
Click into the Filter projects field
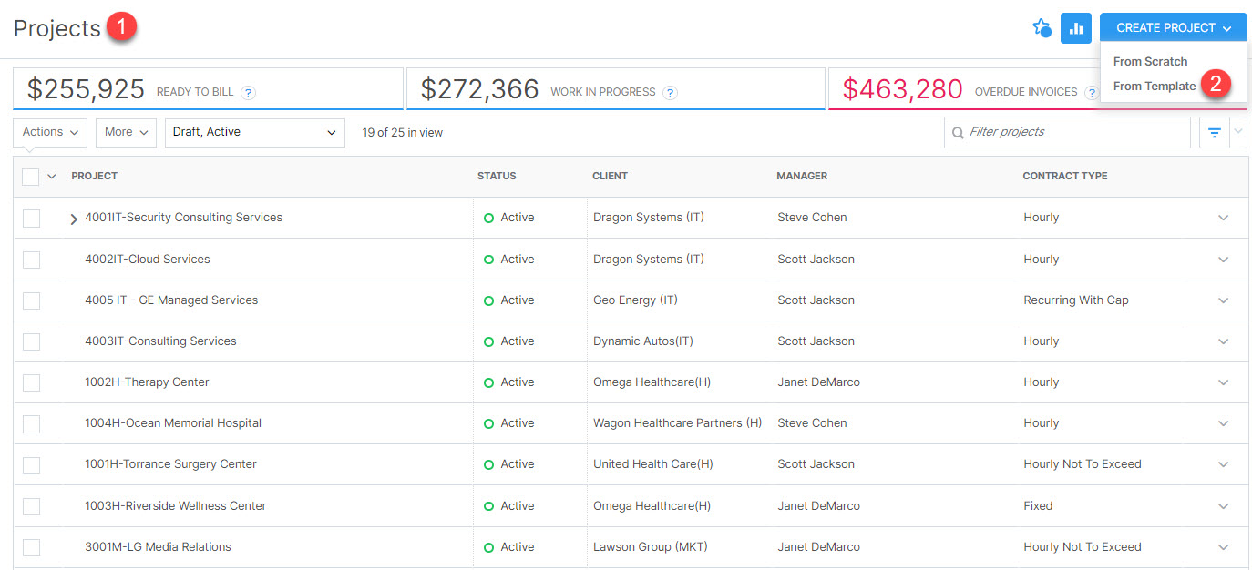pyautogui.click(x=1075, y=132)
